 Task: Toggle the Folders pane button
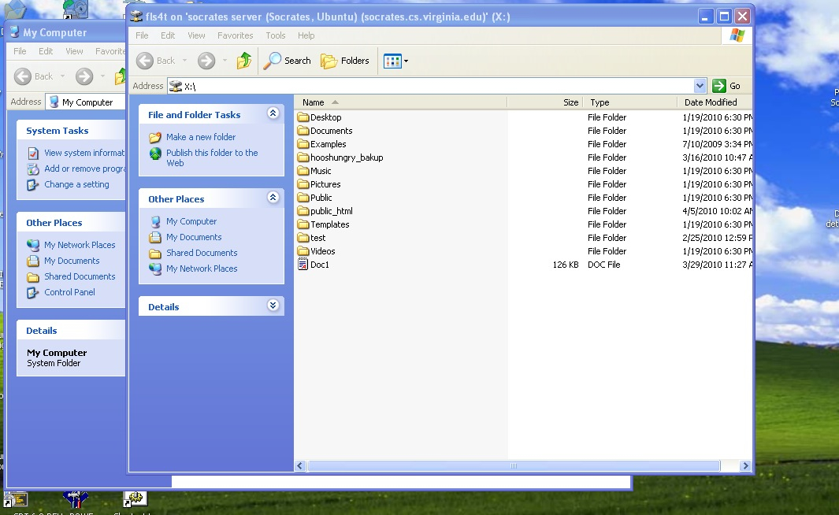[x=345, y=61]
